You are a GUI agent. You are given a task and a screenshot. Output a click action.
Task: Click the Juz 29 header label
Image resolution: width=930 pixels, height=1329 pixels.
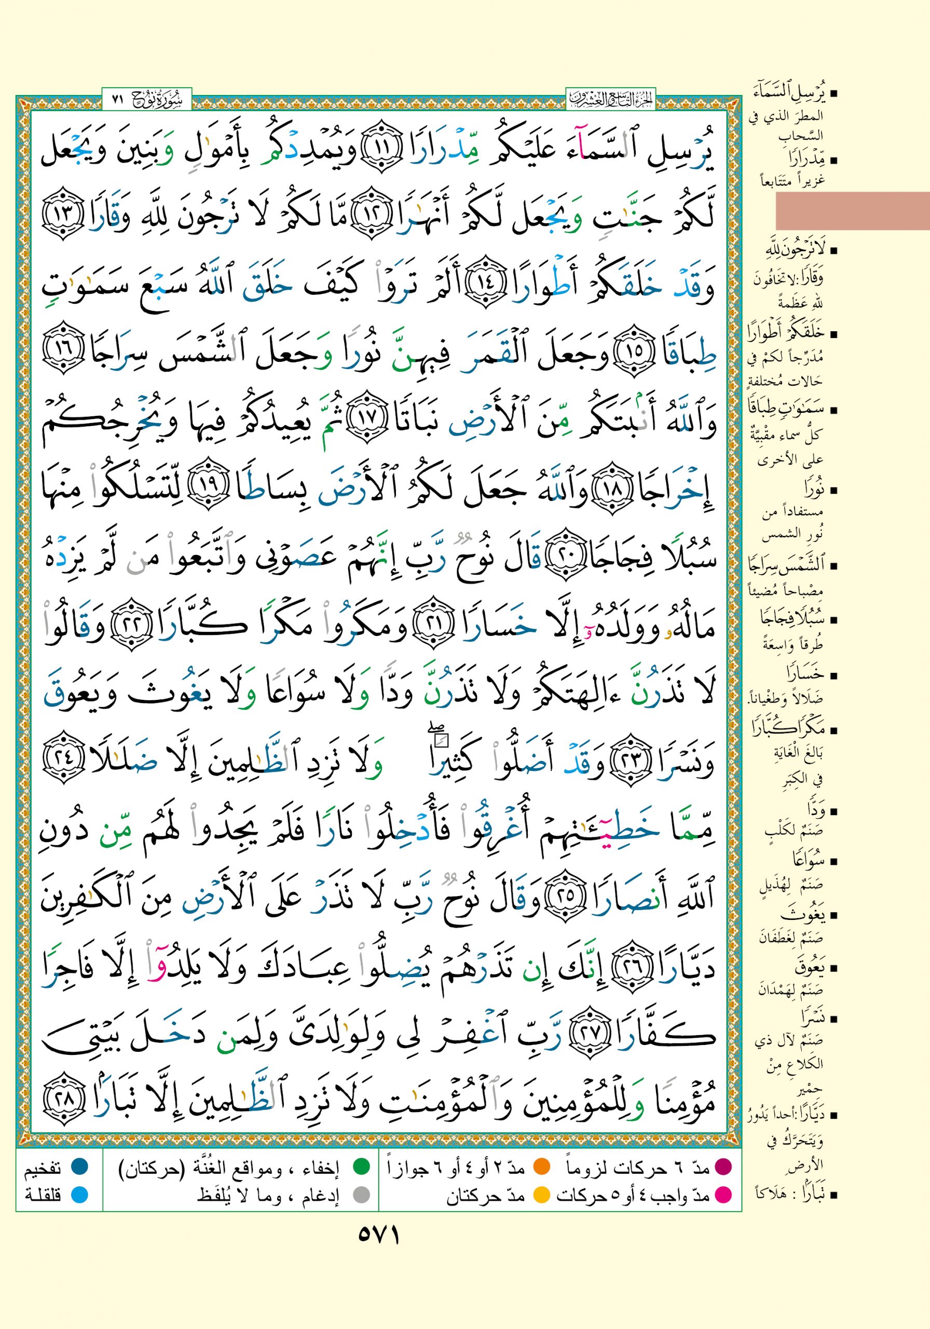[610, 100]
